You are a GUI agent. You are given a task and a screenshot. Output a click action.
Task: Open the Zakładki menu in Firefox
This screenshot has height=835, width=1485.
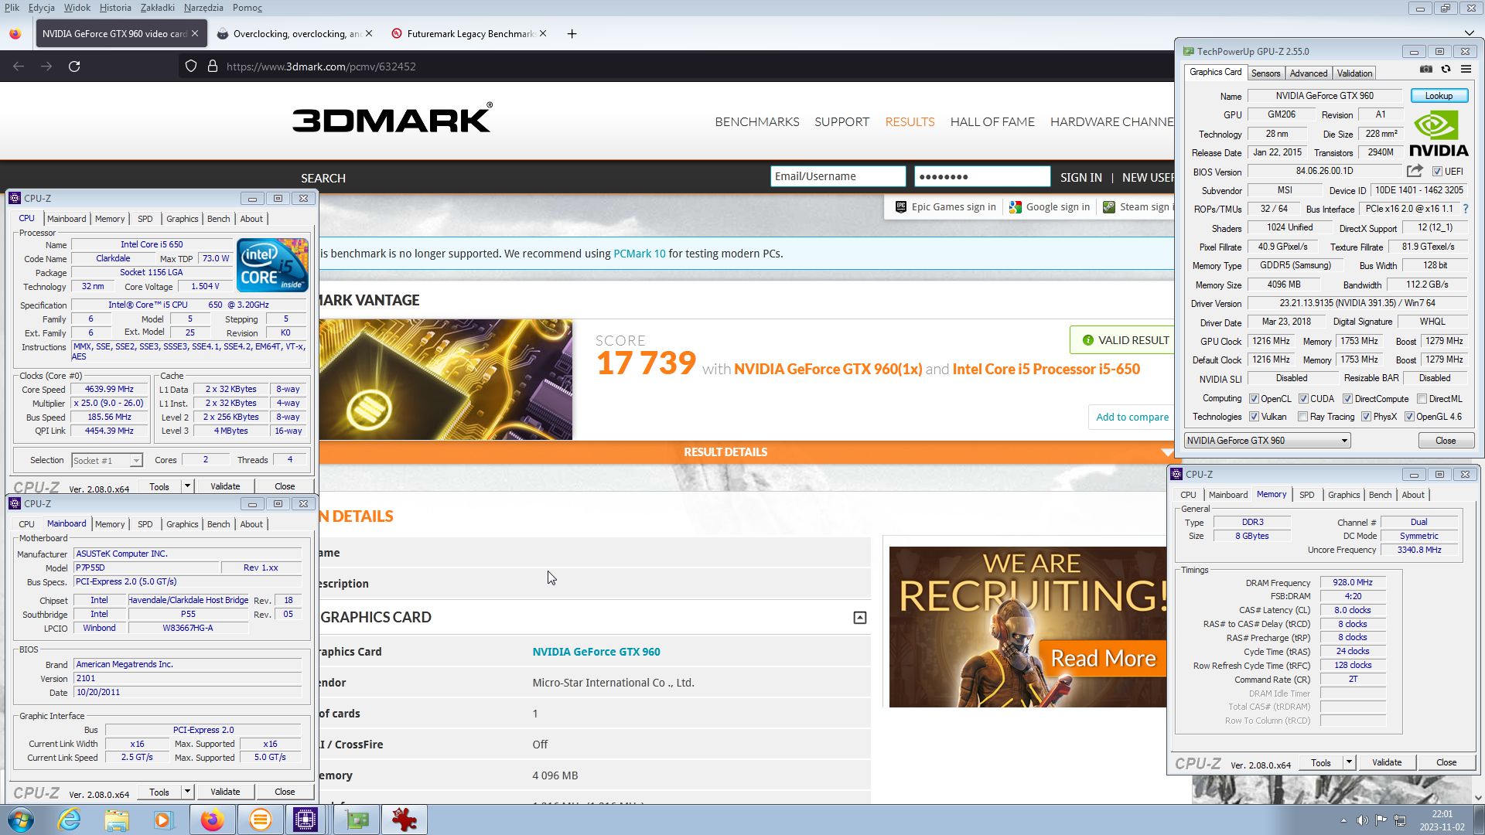(157, 8)
